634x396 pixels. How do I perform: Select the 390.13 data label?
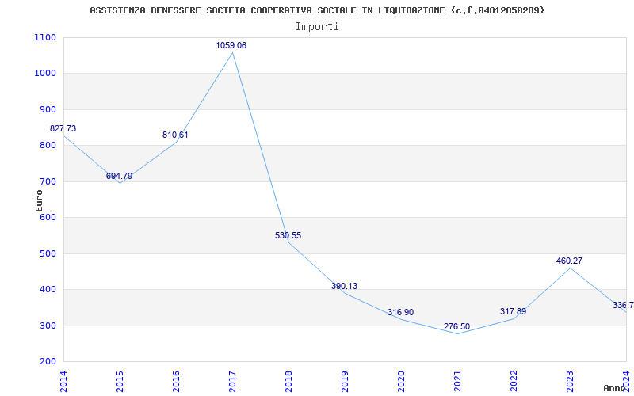point(344,286)
